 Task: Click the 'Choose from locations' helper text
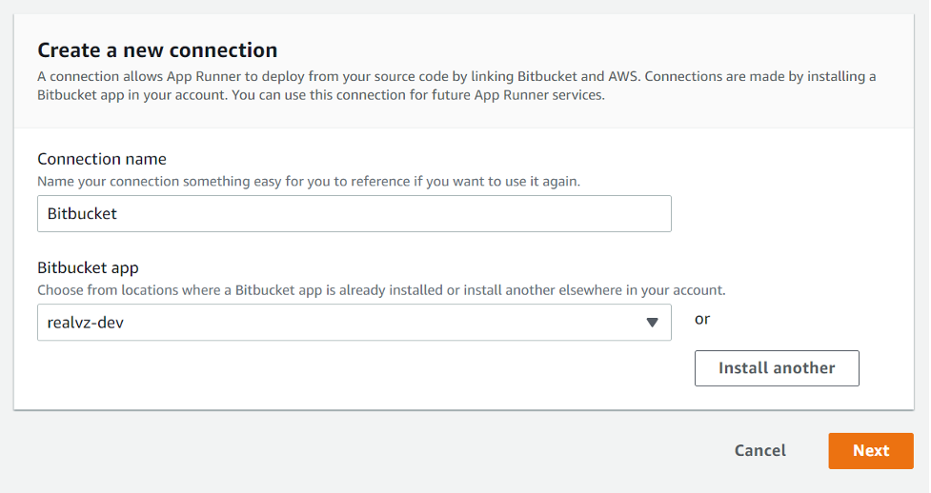click(381, 290)
